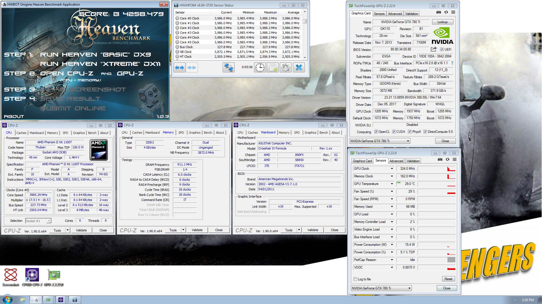Click the GPU Temperature sensor graph
This screenshot has height=304, width=542.
click(x=436, y=184)
